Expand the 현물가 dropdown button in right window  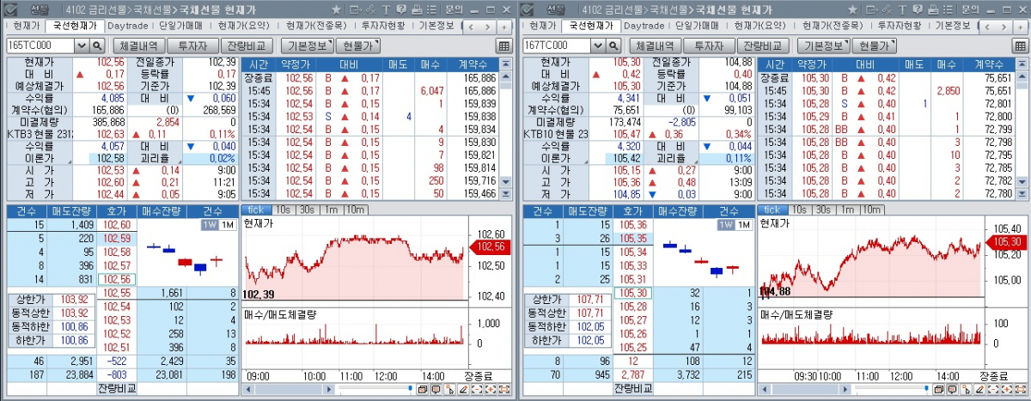point(876,46)
